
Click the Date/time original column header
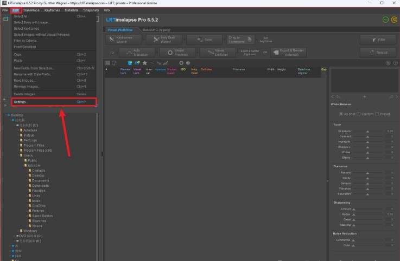[304, 71]
